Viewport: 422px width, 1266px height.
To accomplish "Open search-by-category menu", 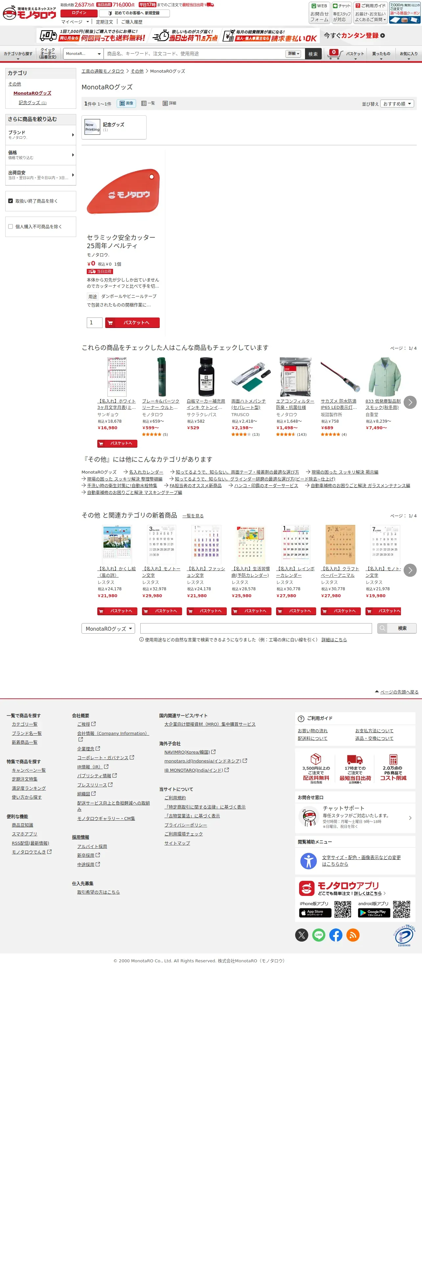I will 18,54.
